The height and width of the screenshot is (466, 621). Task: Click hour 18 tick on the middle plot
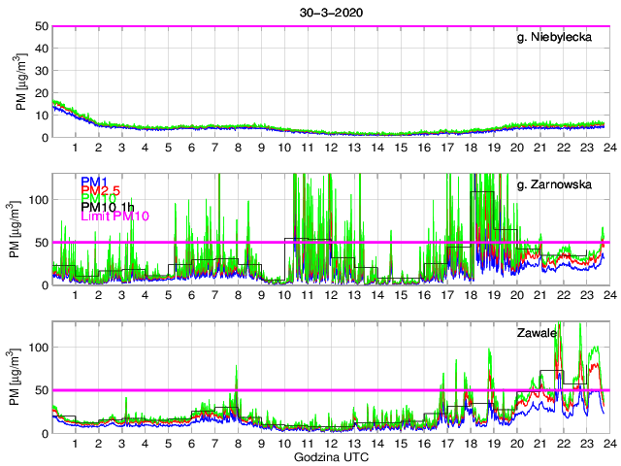click(470, 295)
